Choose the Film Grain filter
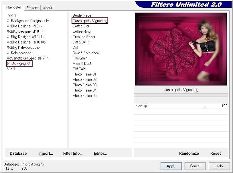This screenshot has width=233, height=173. point(80,58)
